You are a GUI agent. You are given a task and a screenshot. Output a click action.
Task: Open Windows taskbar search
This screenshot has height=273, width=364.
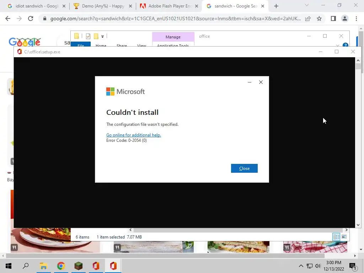(26, 266)
